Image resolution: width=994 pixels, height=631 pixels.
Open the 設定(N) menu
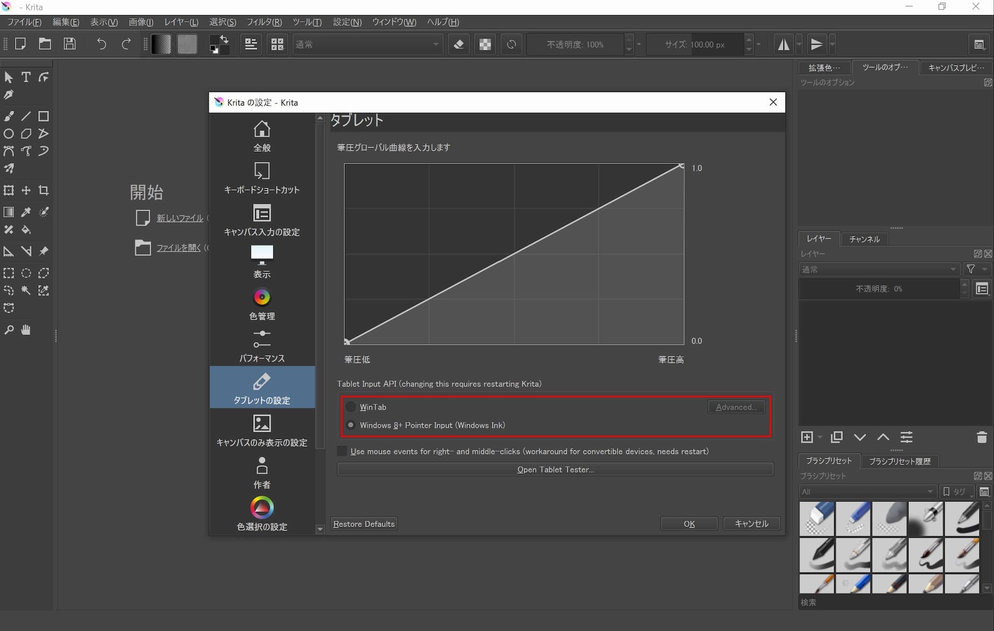347,22
